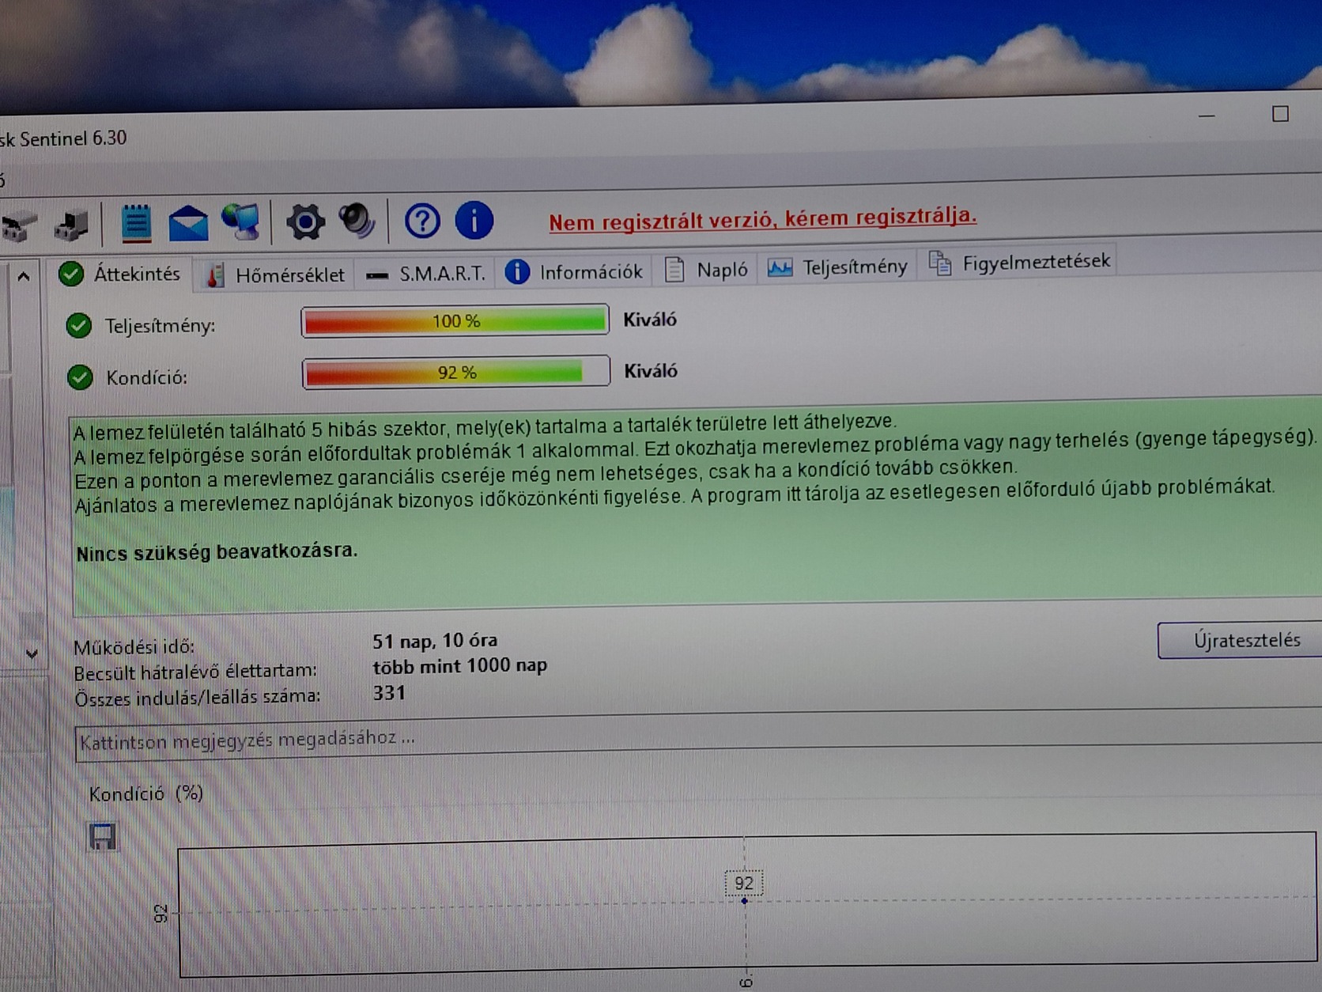Click 'Kiváló' next to the 100 % bar
Screen dimensions: 1322x992
650,320
